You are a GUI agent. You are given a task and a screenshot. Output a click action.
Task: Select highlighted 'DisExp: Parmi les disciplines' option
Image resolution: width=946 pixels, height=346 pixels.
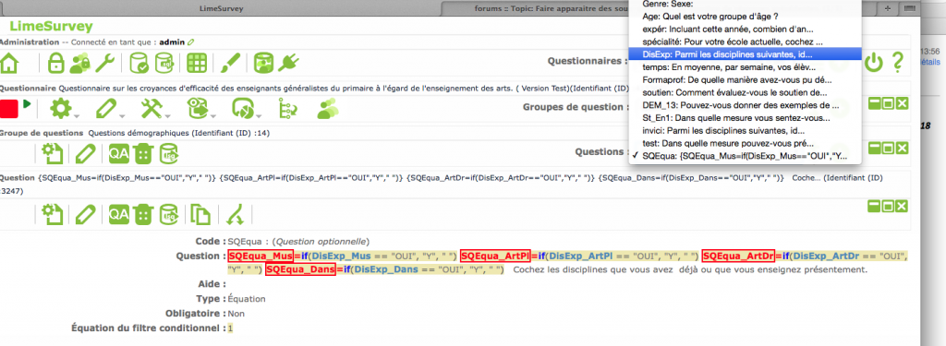click(745, 54)
